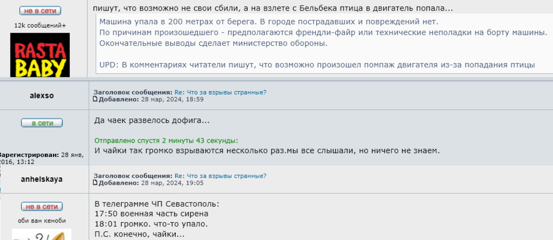The image size is (553, 240).
Task: Open the post title link in anhelskaya's post
Action: (221, 176)
